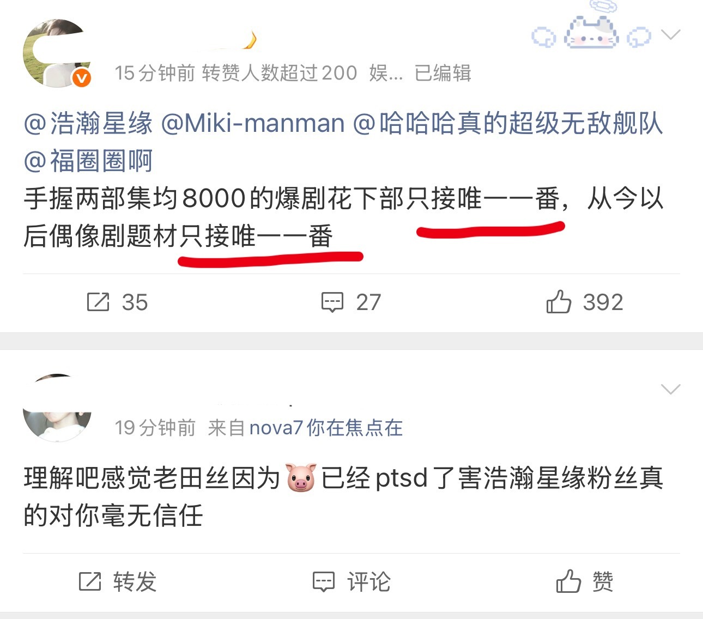Tap orange V verification badge
Image resolution: width=703 pixels, height=619 pixels.
[82, 78]
